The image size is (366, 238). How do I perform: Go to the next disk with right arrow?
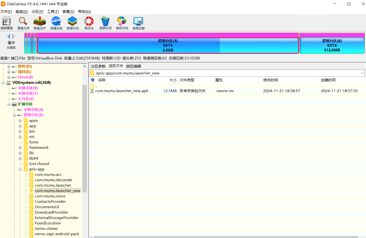tap(13, 36)
